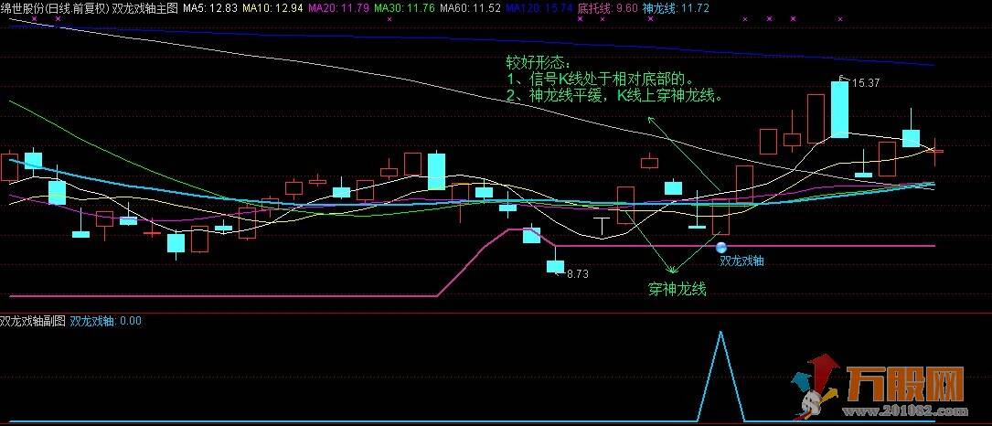The image size is (992, 426).
Task: Click the MA120: 15.74 label
Action: click(x=539, y=9)
